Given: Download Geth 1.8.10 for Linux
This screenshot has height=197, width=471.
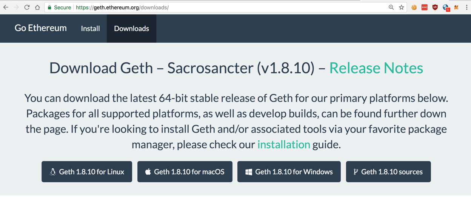Looking at the screenshot, I should 87,172.
